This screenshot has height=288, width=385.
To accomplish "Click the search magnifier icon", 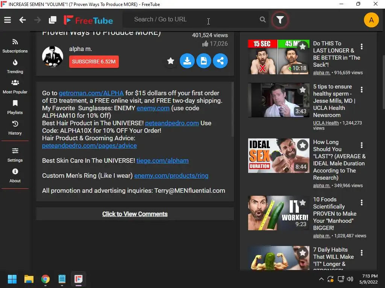I will click(x=262, y=19).
